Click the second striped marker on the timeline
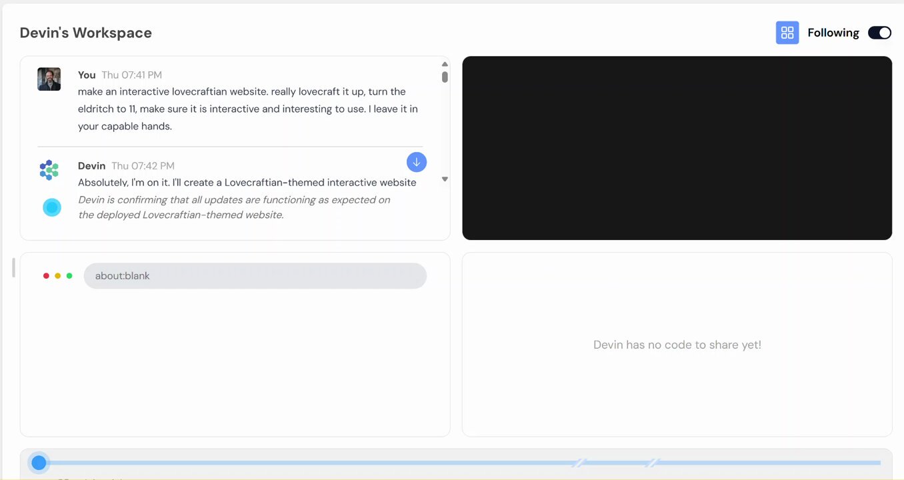 pyautogui.click(x=653, y=462)
